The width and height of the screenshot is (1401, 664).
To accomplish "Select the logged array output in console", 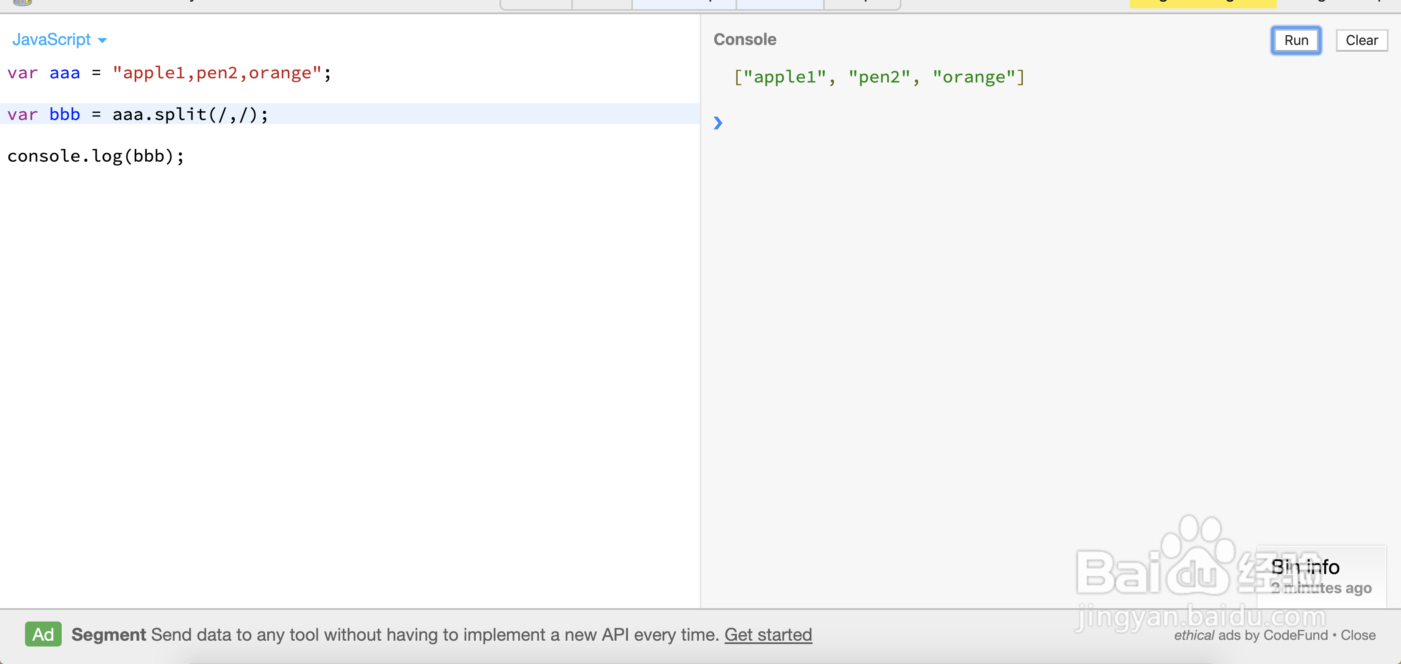I will click(x=879, y=77).
